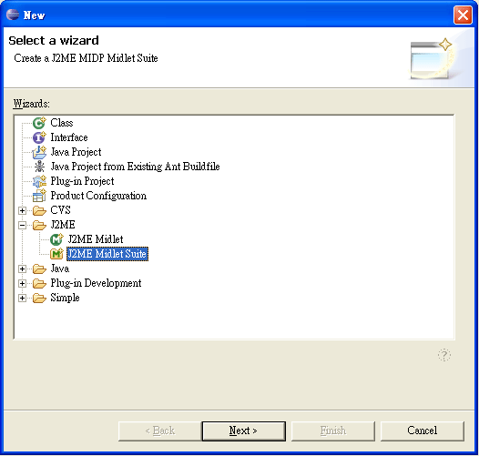Click the Interface wizard icon

(x=39, y=137)
